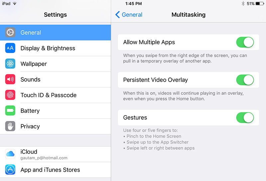266x181 pixels.
Task: Turn off Persistent Video Overlay switch
Action: coord(245,80)
